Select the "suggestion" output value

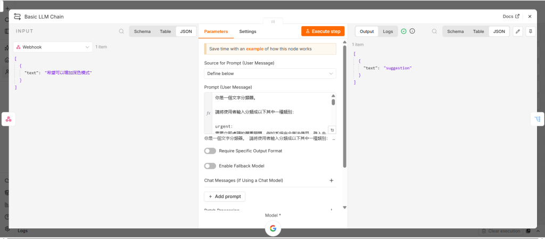pos(398,68)
